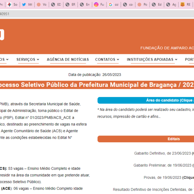The height and width of the screenshot is (194, 194).
Task: Click the Área do candidato button
Action: [146, 100]
